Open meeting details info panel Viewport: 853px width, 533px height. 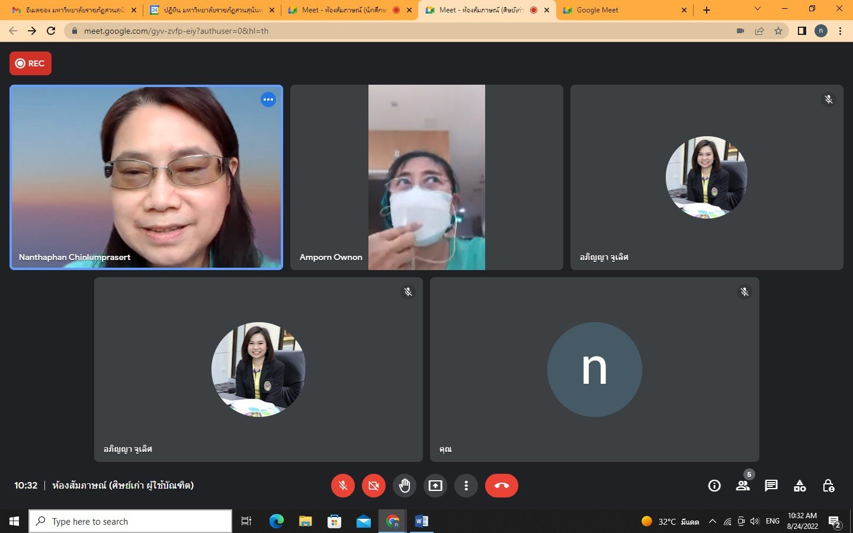click(x=714, y=486)
